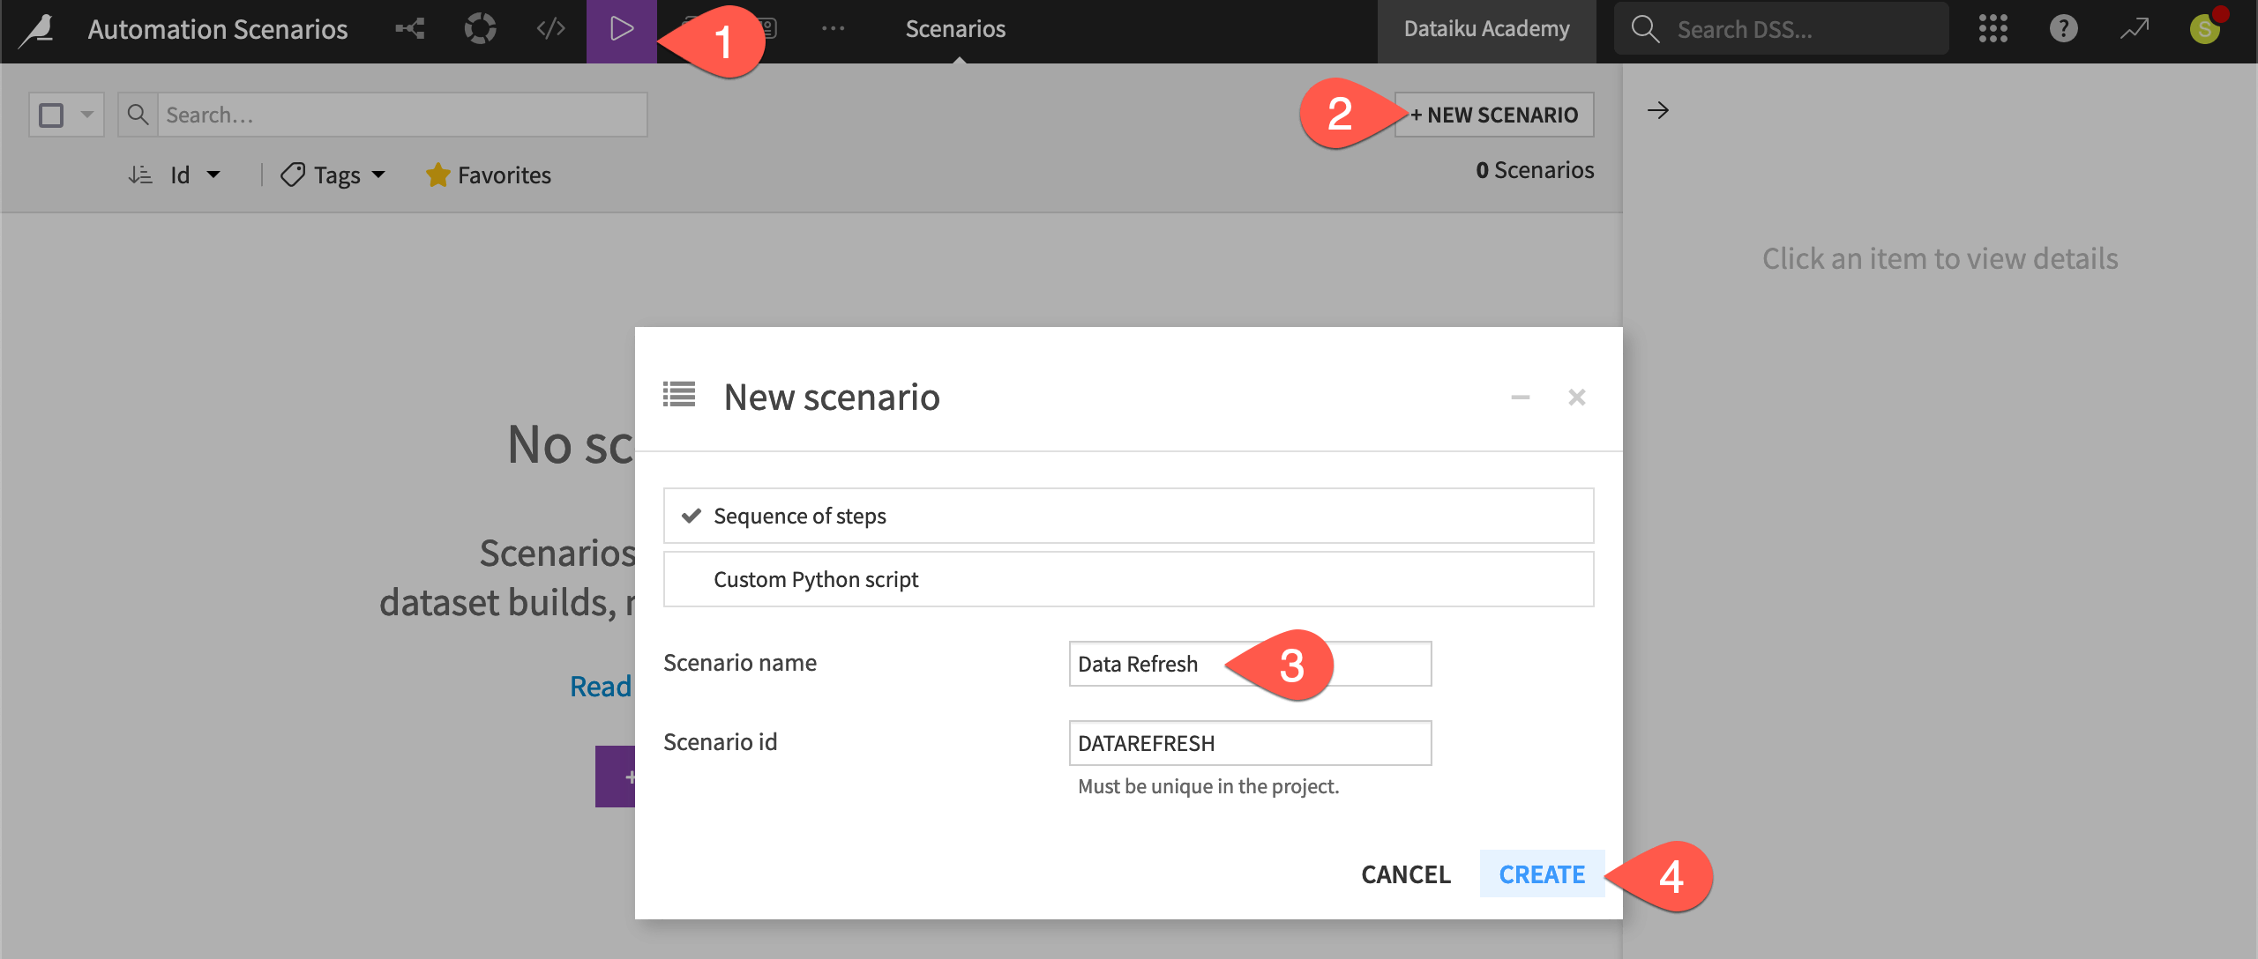Open the ellipsis more menu in the top bar
Viewport: 2258px width, 959px height.
(833, 27)
